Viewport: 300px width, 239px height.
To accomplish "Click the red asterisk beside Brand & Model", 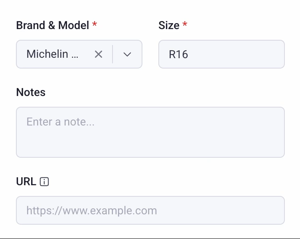I will coord(95,24).
